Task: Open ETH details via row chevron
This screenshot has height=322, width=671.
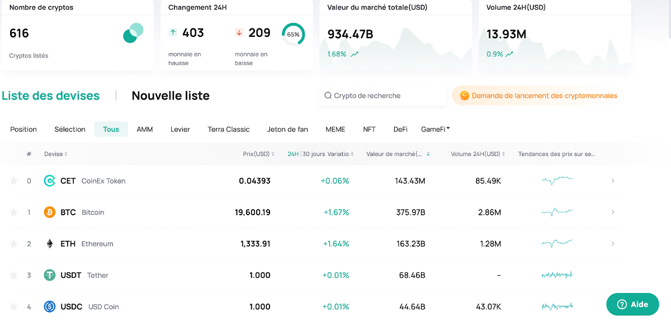Action: point(613,244)
